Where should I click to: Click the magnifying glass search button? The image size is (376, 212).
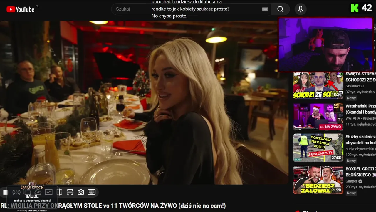(280, 9)
